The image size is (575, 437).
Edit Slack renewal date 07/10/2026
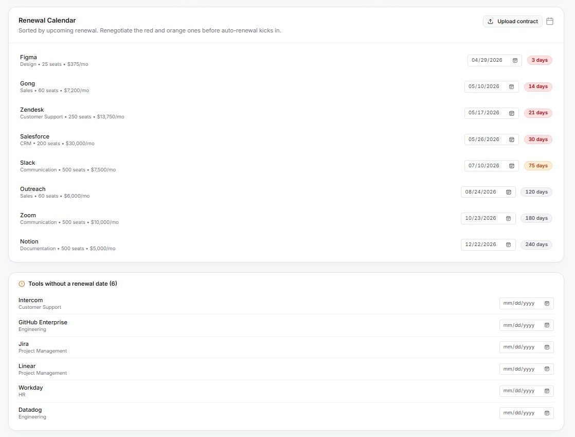point(491,166)
